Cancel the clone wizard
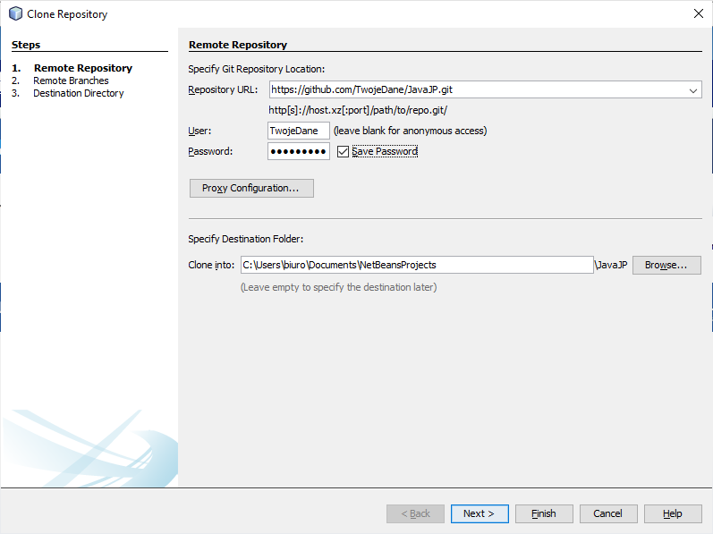The image size is (713, 534). tap(608, 513)
